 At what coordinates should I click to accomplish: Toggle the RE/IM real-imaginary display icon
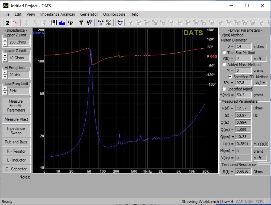coord(109,23)
